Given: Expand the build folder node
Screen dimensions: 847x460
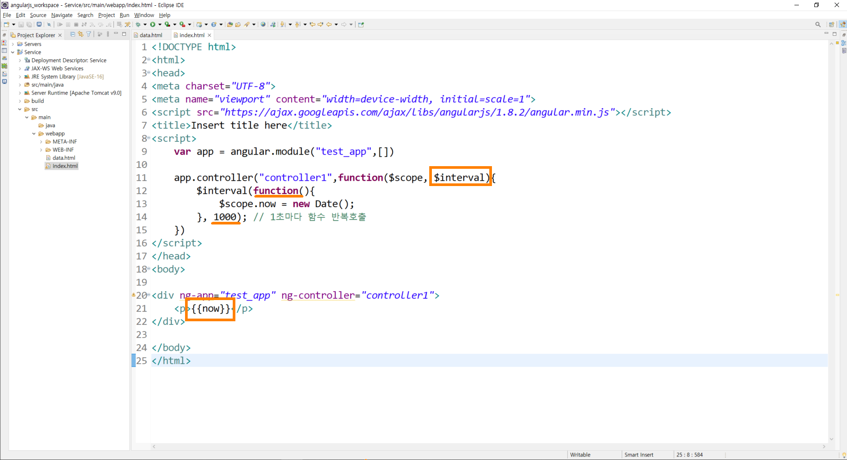Looking at the screenshot, I should [20, 101].
